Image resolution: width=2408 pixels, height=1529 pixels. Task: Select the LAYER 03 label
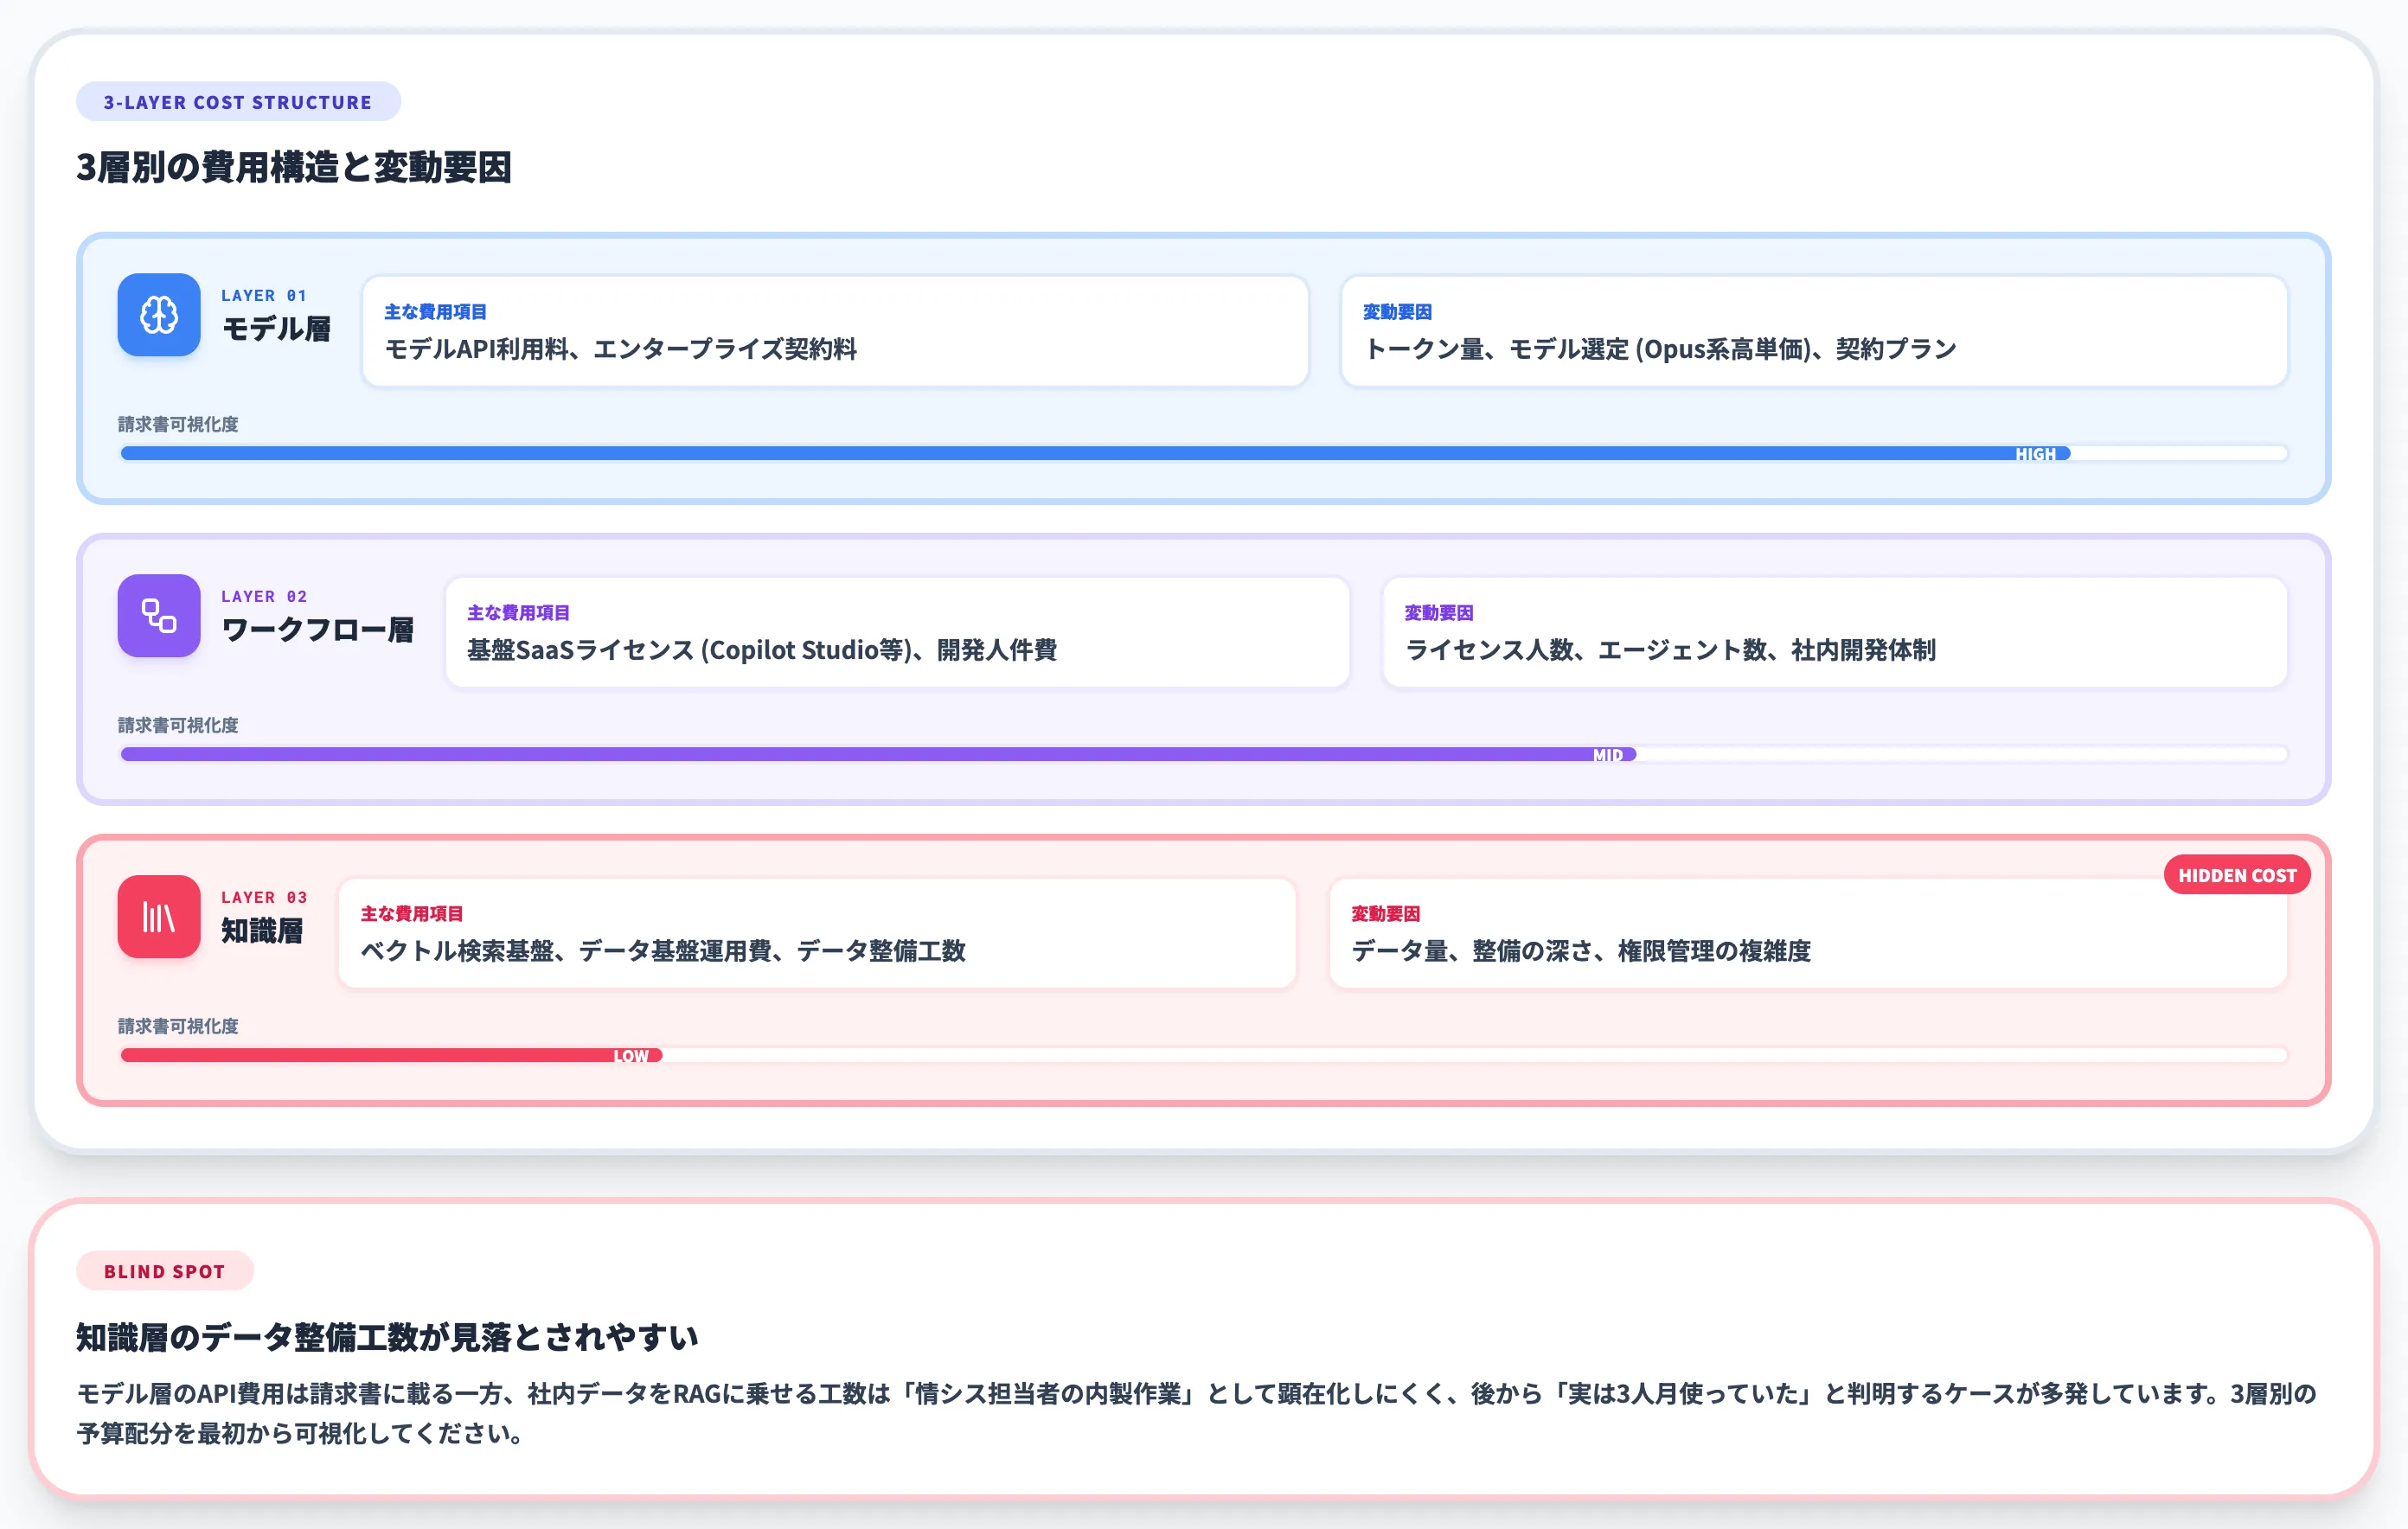(x=264, y=898)
